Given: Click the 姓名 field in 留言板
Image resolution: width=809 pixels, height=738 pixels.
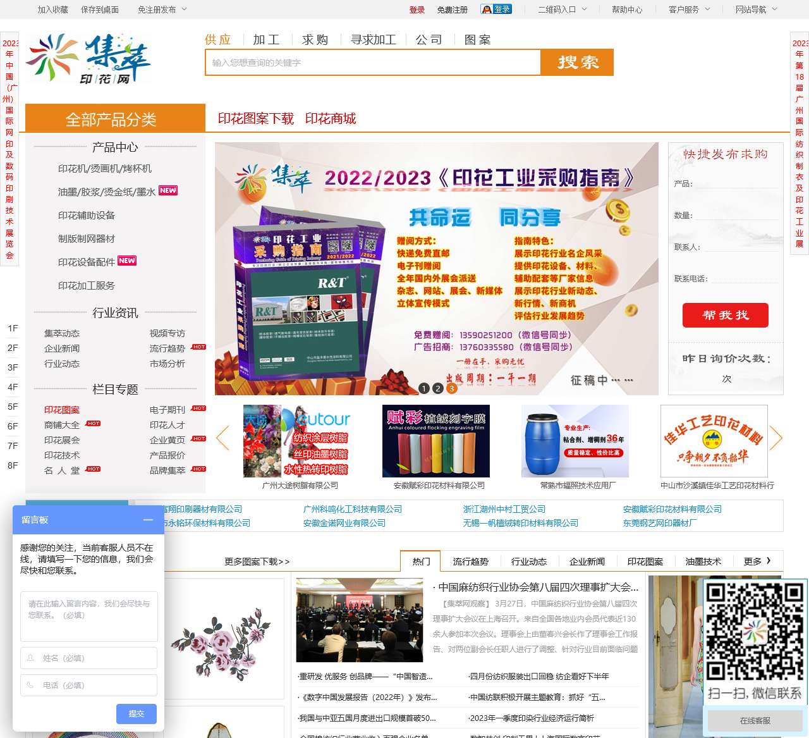Looking at the screenshot, I should click(88, 658).
